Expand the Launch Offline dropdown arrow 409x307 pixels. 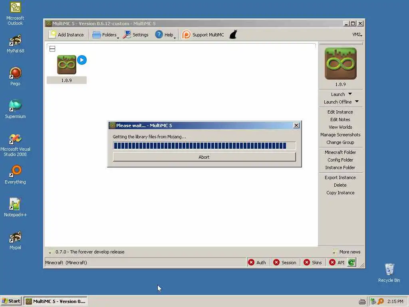[x=357, y=102]
